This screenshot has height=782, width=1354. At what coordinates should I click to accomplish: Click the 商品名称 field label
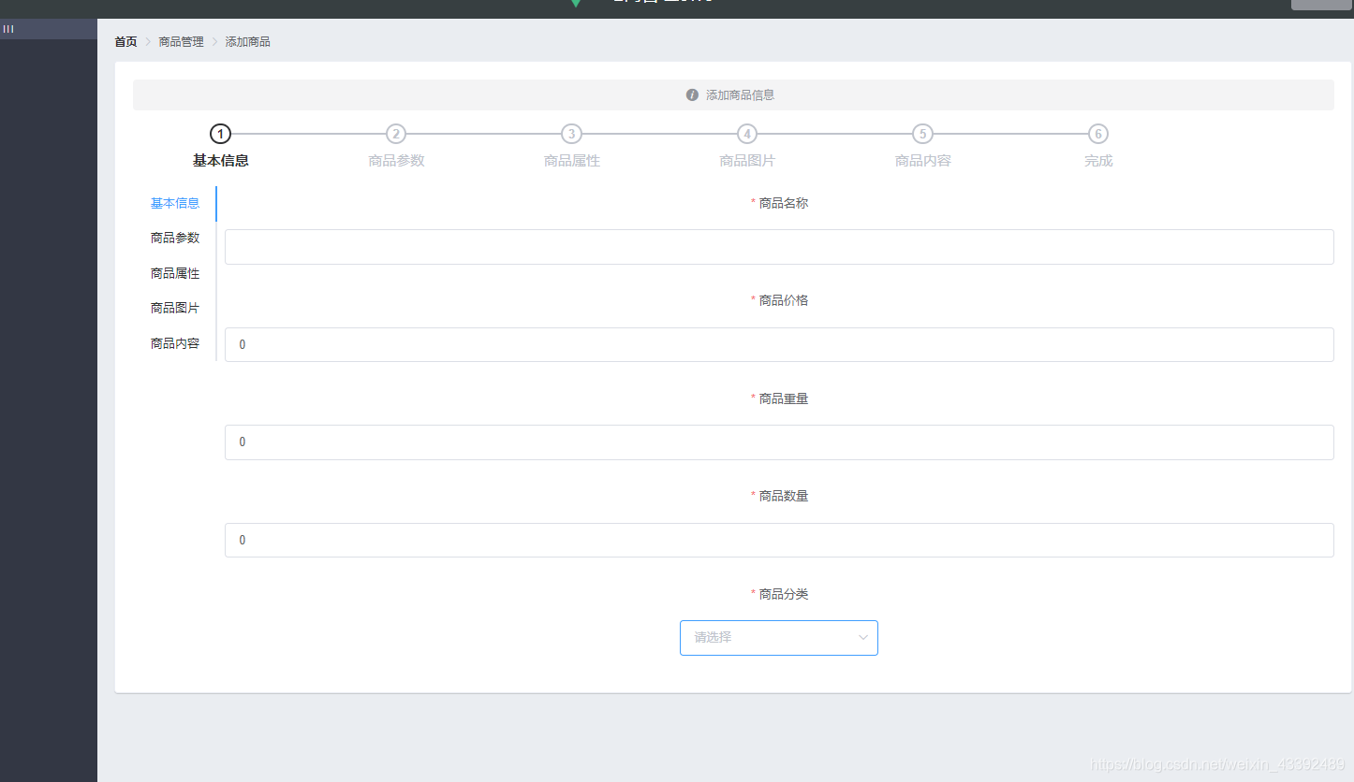(784, 203)
